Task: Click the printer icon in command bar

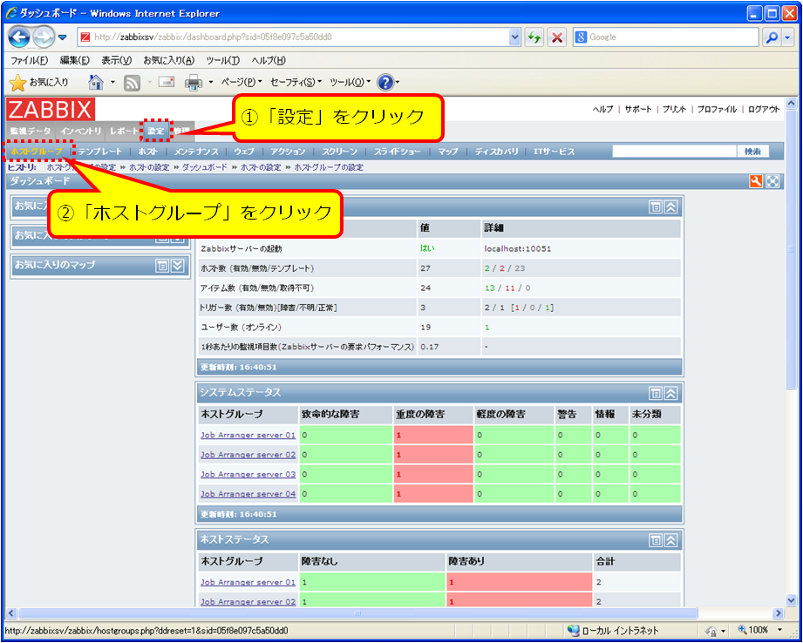Action: [x=194, y=83]
